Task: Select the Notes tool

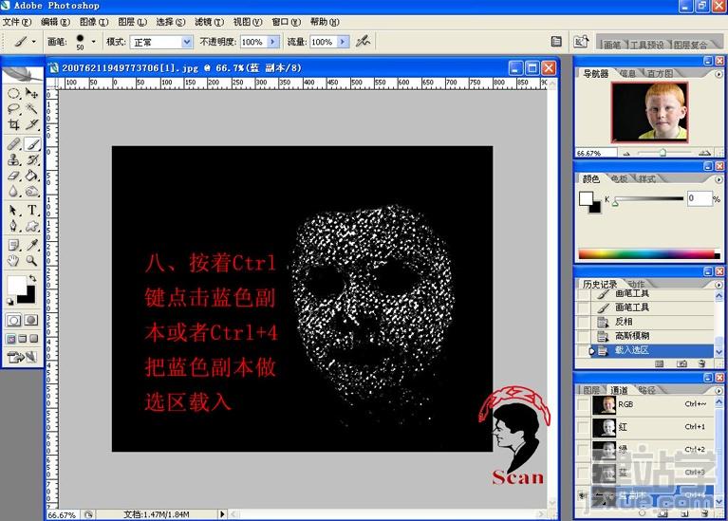Action: 14,245
